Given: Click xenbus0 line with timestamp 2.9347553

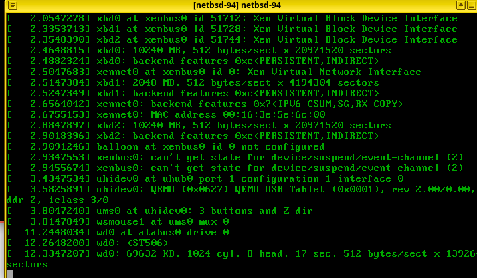Looking at the screenshot, I should click(x=235, y=158).
